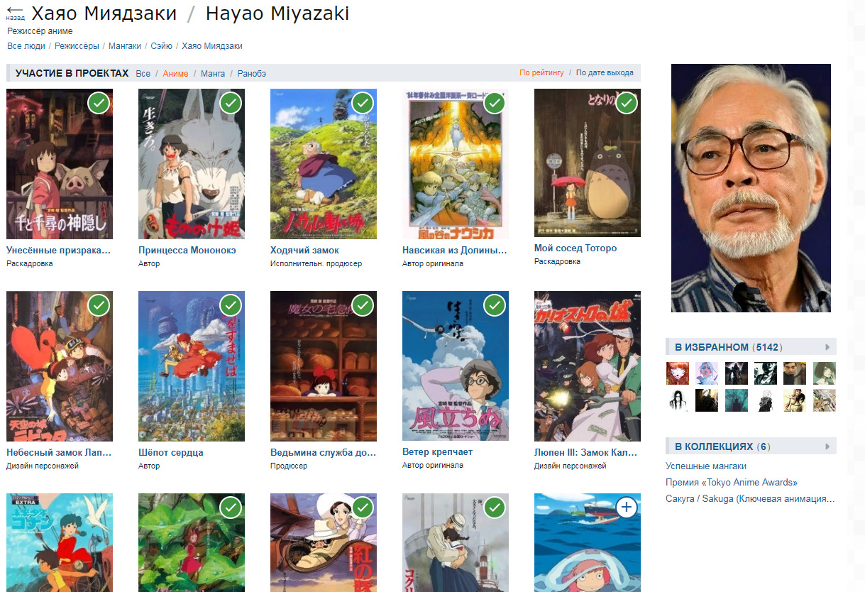The image size is (865, 592).
Task: Open the Успешные мангаки collection
Action: click(x=706, y=466)
